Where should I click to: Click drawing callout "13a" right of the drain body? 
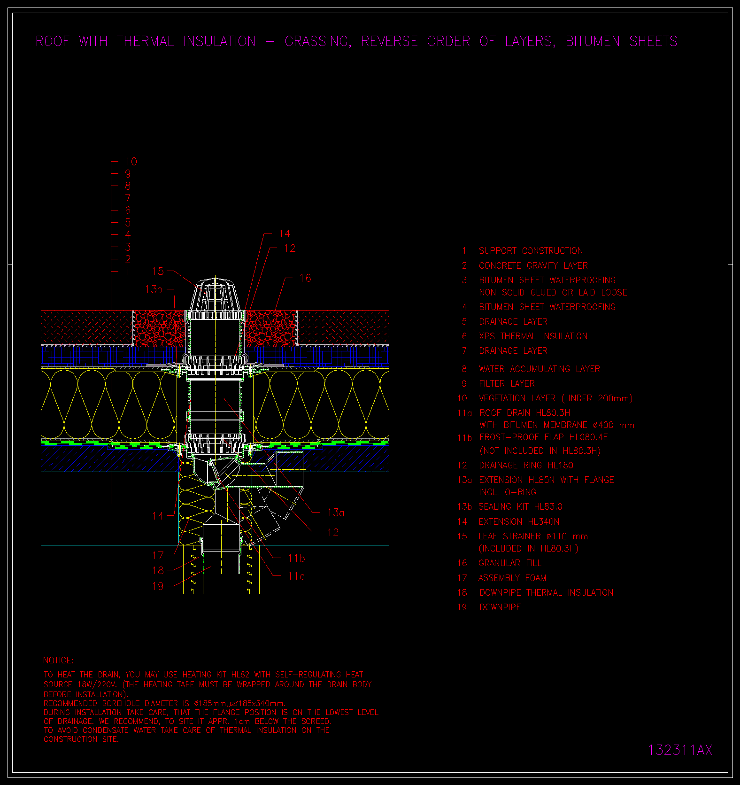pyautogui.click(x=336, y=513)
